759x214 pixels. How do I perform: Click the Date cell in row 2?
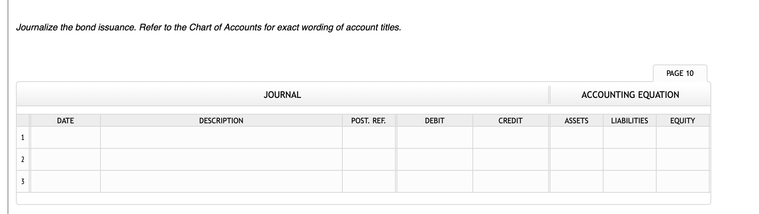coord(65,159)
